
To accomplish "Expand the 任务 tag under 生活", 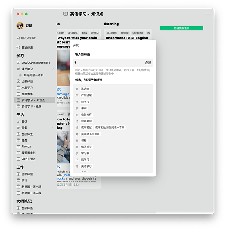I will pos(52,128).
